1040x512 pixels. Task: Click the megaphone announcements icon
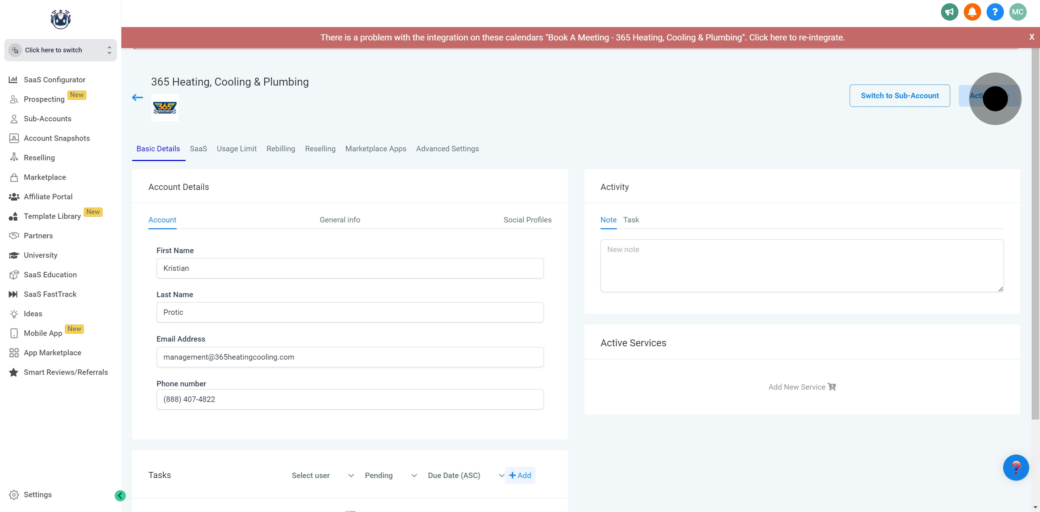coord(949,12)
